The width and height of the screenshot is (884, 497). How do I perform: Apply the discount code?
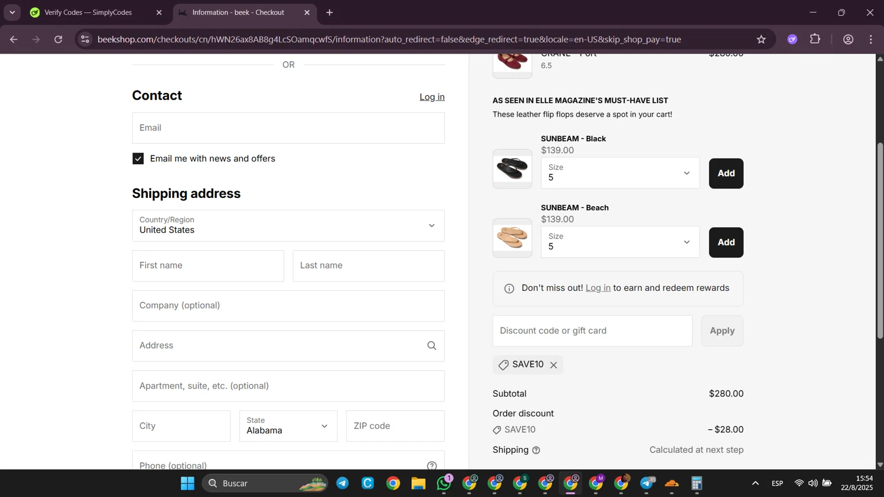pyautogui.click(x=722, y=331)
